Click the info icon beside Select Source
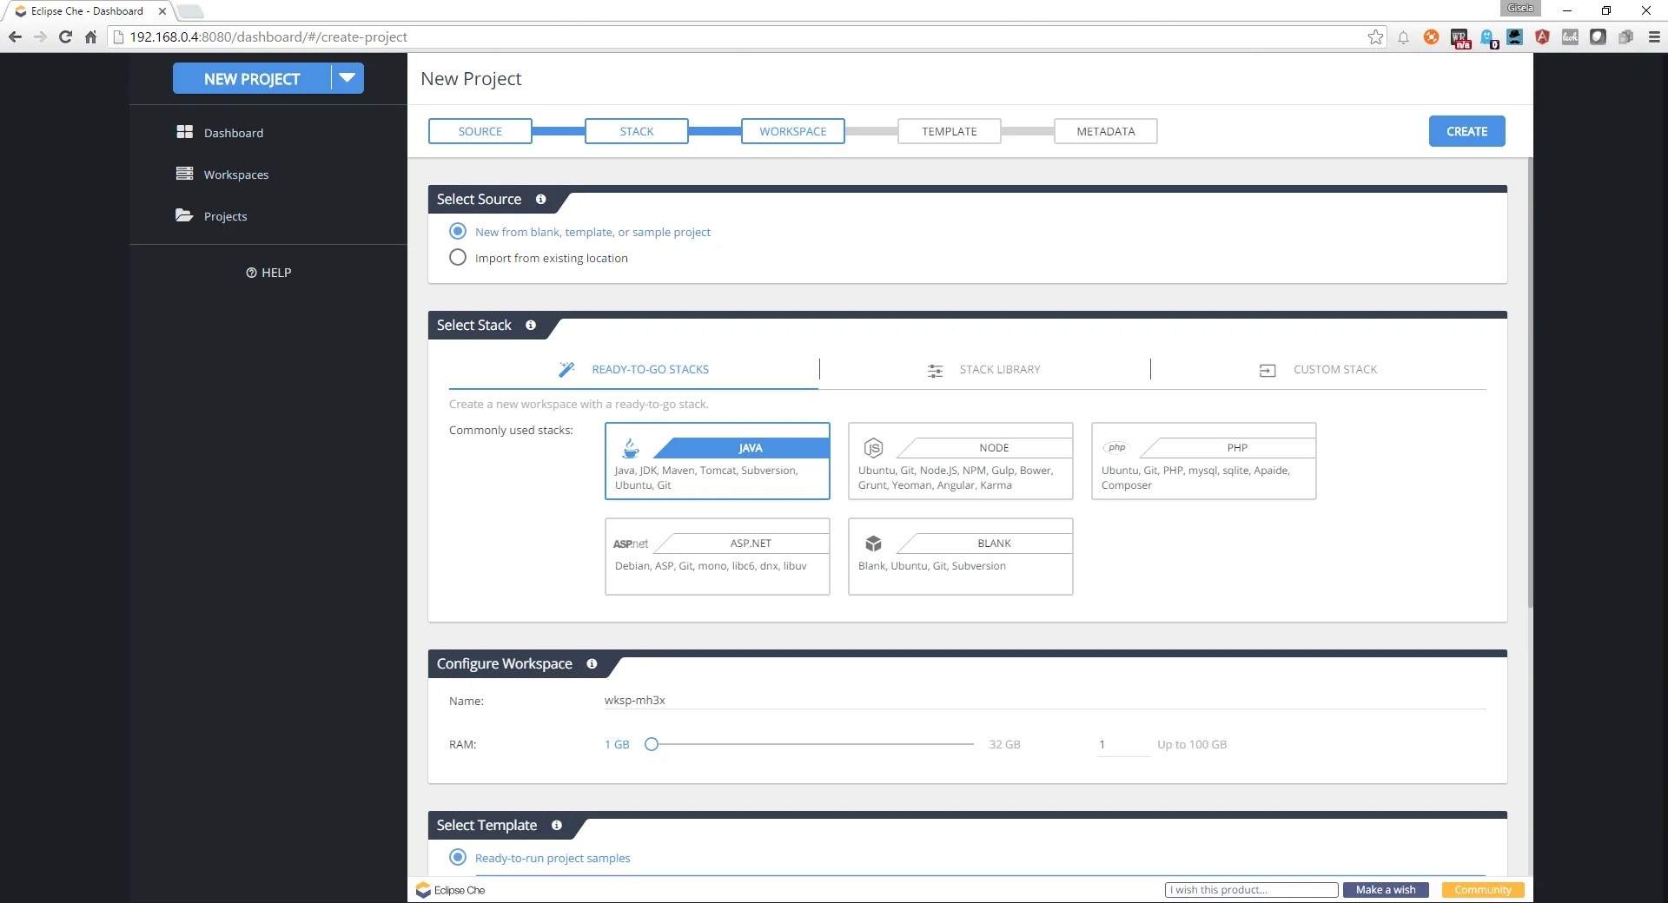1668x903 pixels. (x=540, y=200)
